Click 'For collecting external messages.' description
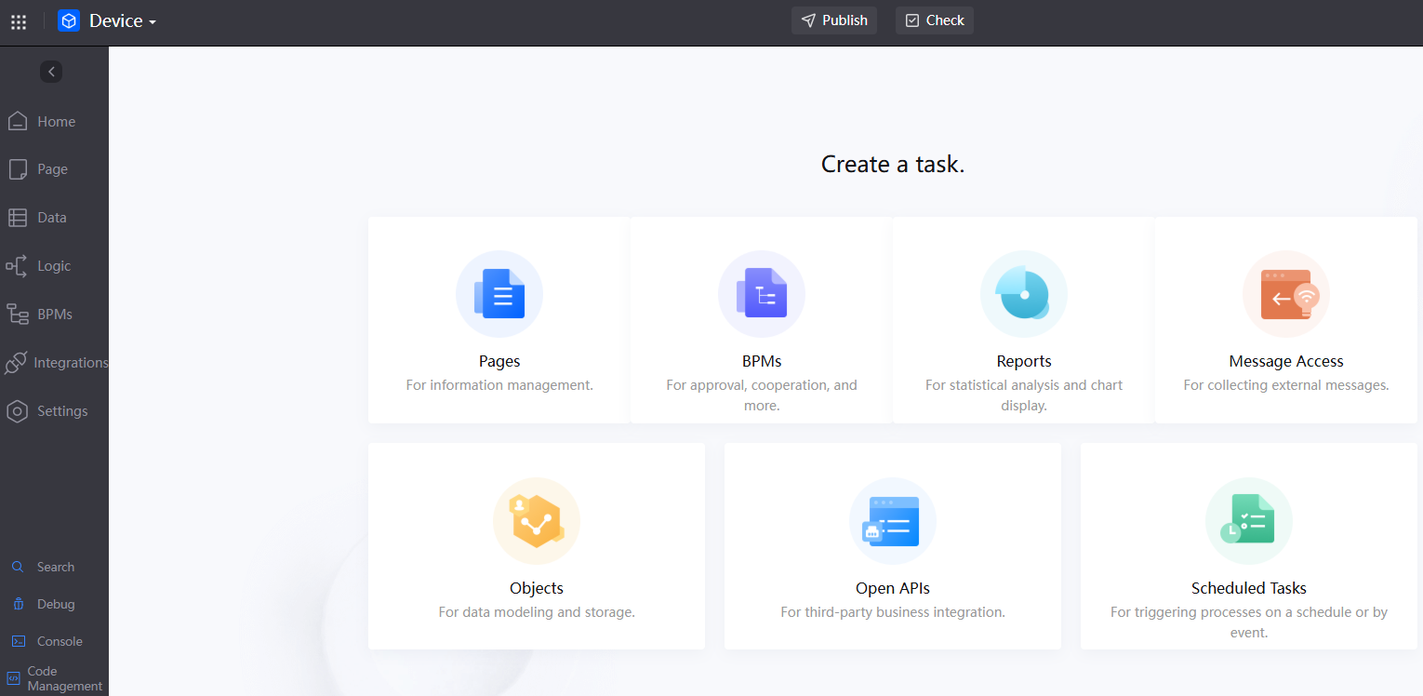This screenshot has width=1423, height=696. click(x=1286, y=385)
